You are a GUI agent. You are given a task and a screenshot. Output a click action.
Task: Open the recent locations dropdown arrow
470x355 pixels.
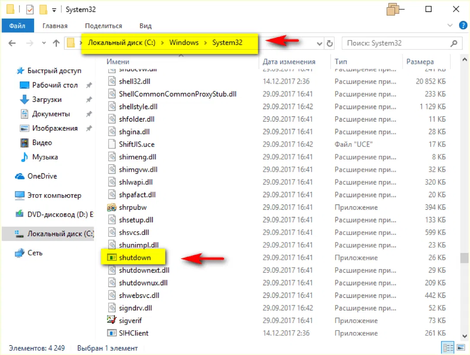coord(44,43)
